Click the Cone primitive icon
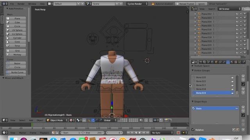 (8, 42)
